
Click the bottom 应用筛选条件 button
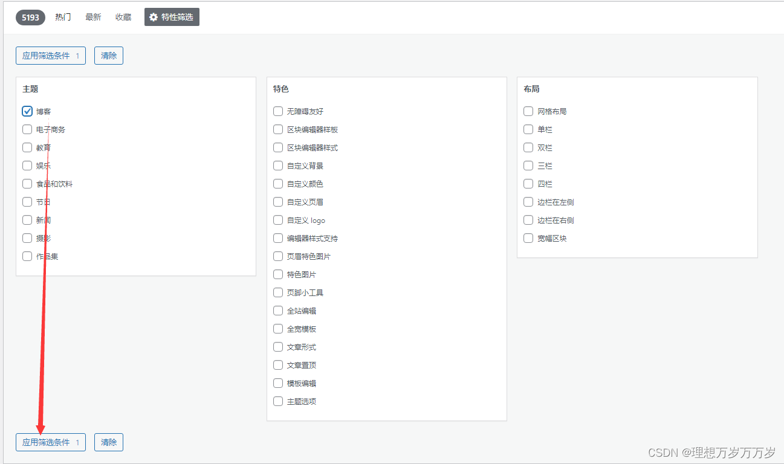(x=51, y=442)
